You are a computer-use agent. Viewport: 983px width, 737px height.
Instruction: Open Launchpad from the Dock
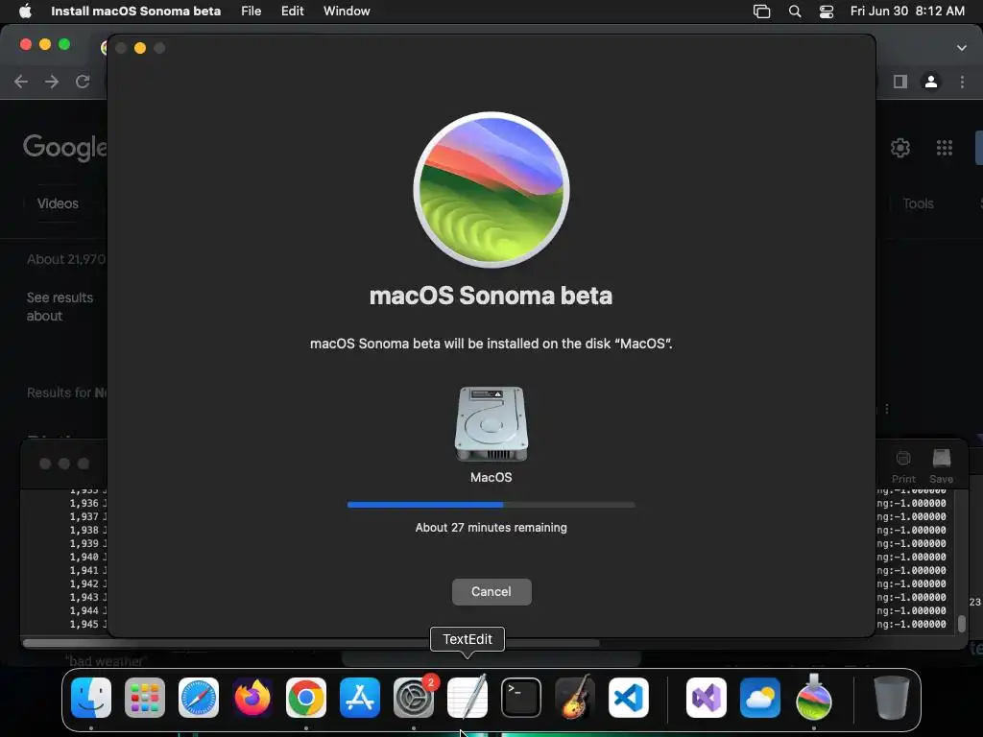click(x=145, y=698)
